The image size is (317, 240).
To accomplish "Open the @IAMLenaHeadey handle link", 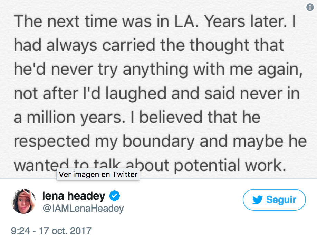I will (83, 209).
